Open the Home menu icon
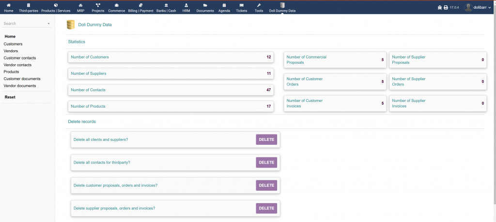Image resolution: width=496 pixels, height=222 pixels. tap(9, 5)
